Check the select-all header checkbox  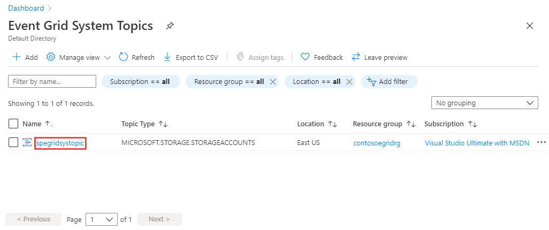point(13,124)
